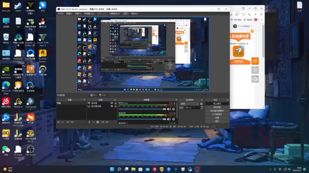This screenshot has height=173, width=309.
Task: Click Start Recording button in Controls
Action: coord(217,107)
